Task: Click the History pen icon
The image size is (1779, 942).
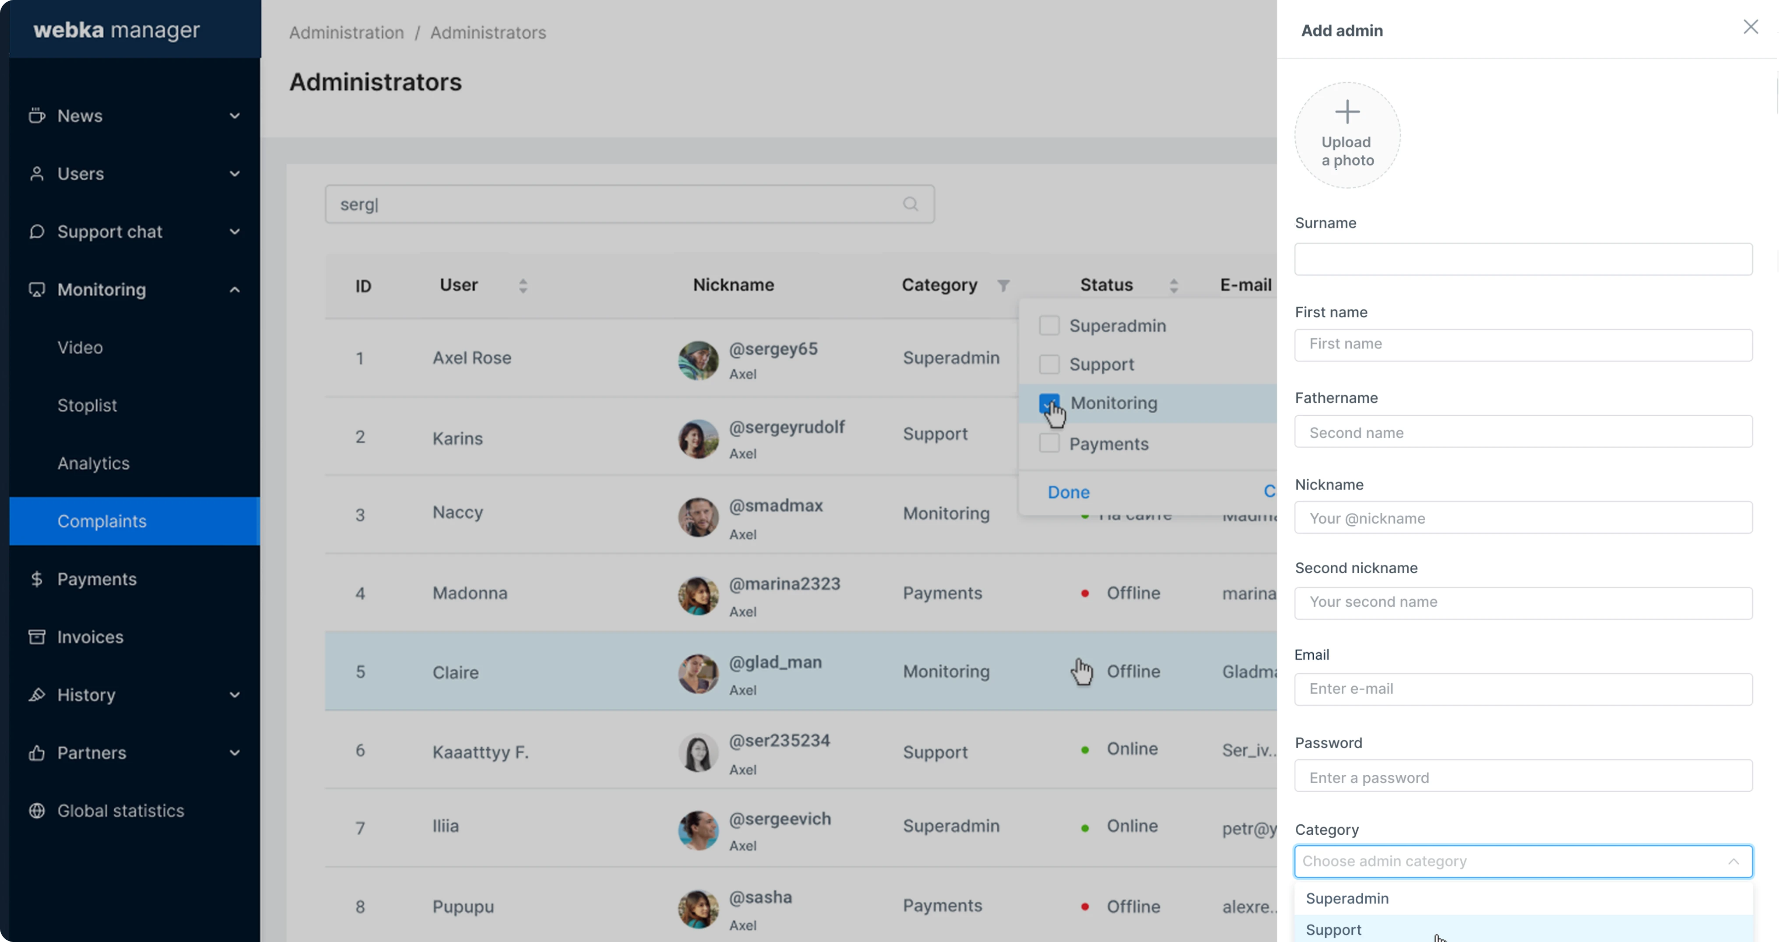Action: click(37, 695)
